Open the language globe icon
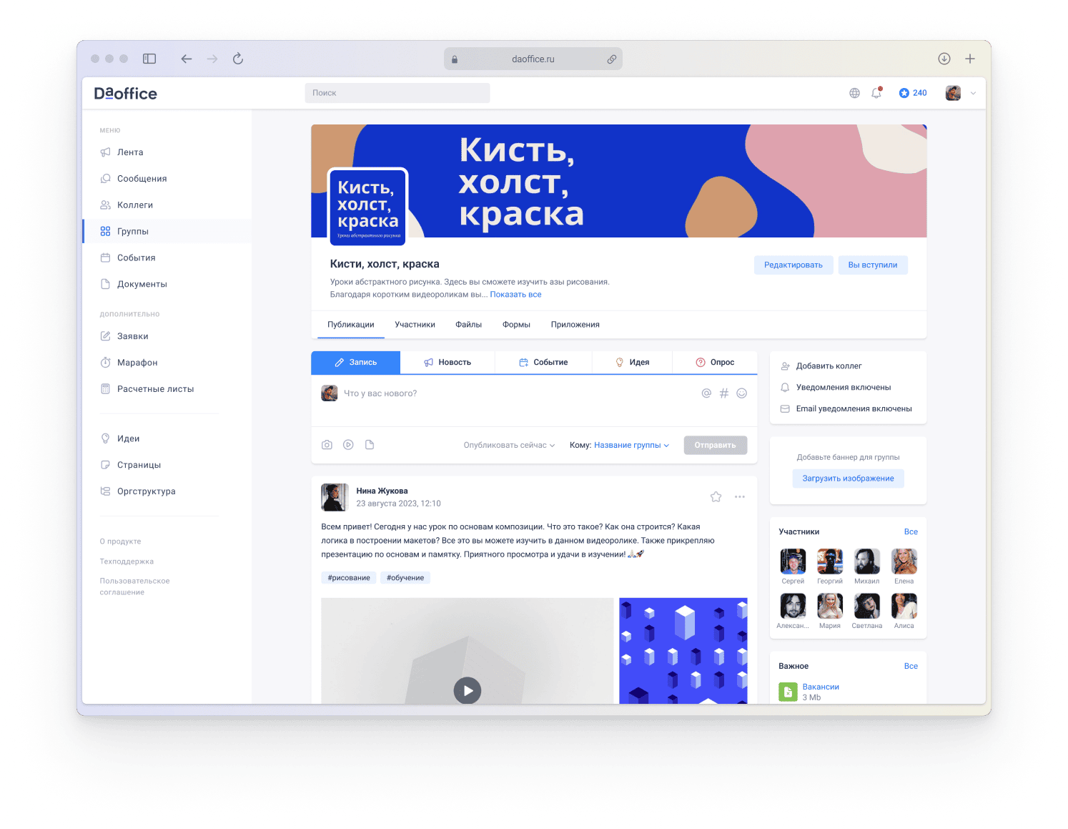 854,93
